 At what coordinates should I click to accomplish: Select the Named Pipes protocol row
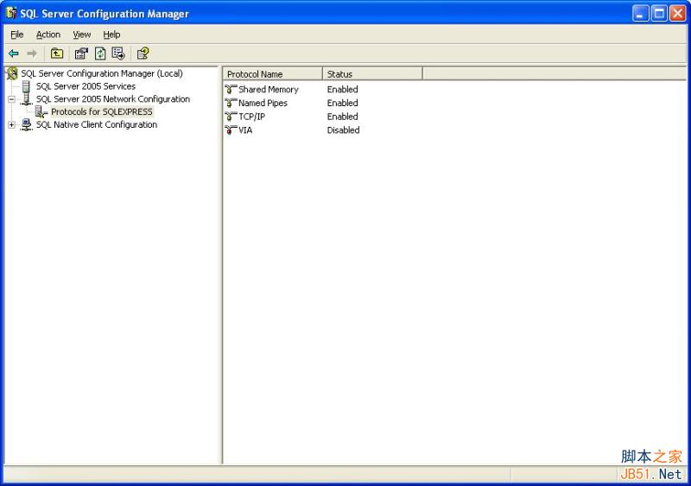[263, 104]
